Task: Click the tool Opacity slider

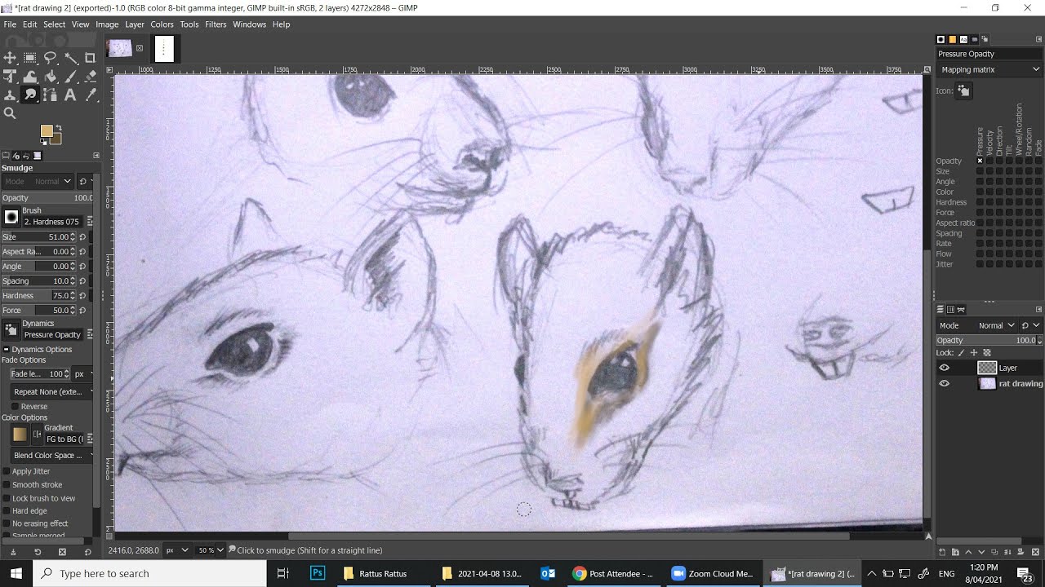Action: pos(47,197)
